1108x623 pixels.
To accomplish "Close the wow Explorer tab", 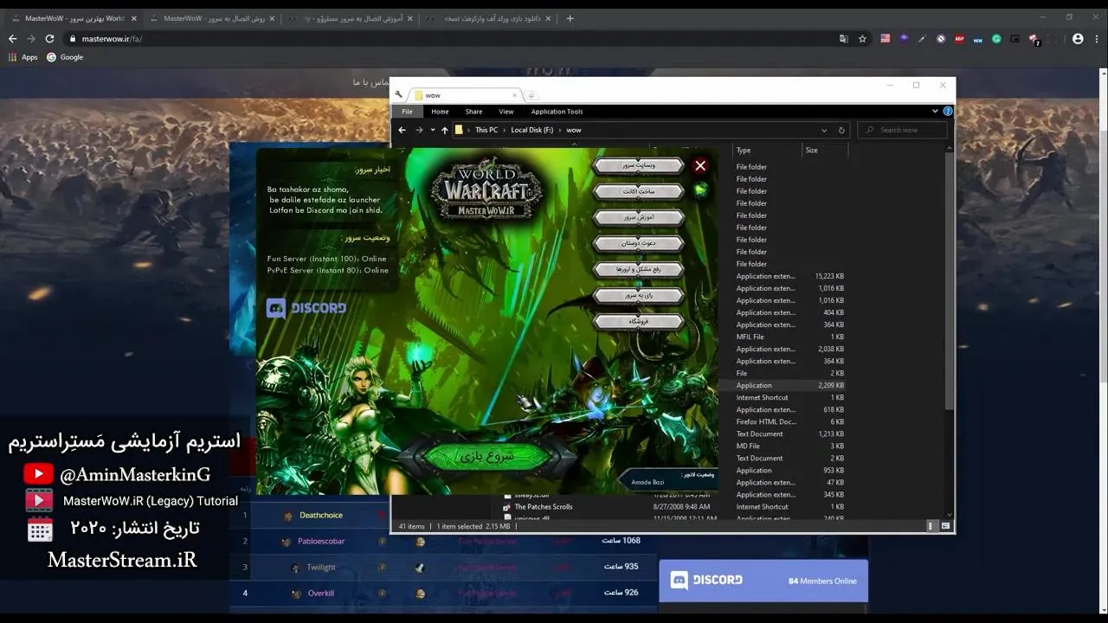I will (515, 95).
